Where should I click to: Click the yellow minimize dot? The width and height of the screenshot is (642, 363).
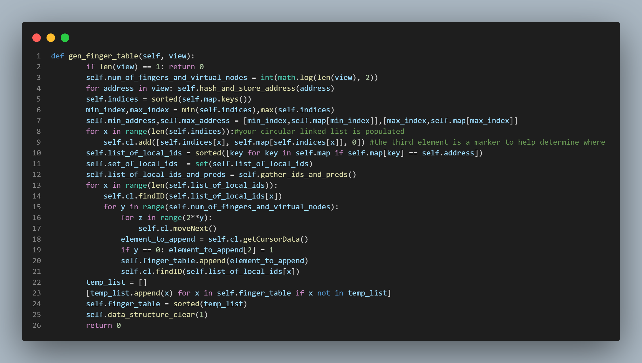click(51, 38)
